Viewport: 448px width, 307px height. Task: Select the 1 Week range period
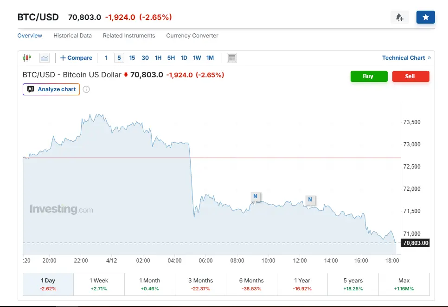[x=99, y=284]
